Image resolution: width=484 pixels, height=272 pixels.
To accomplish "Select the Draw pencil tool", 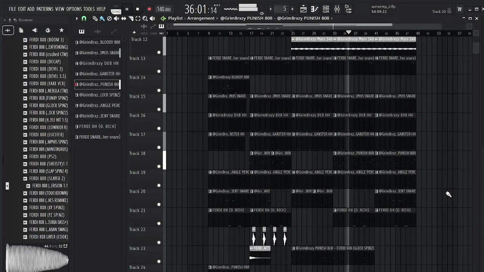I will 95,18.
